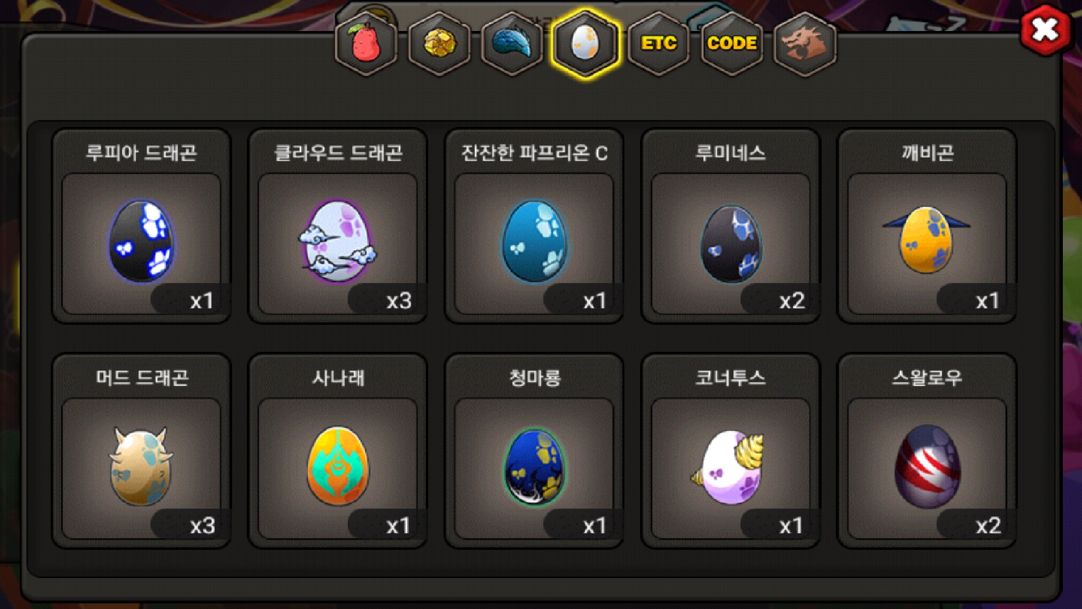1082x609 pixels.
Task: Click the 스왈로우 x2 quantity badge
Action: pos(976,525)
